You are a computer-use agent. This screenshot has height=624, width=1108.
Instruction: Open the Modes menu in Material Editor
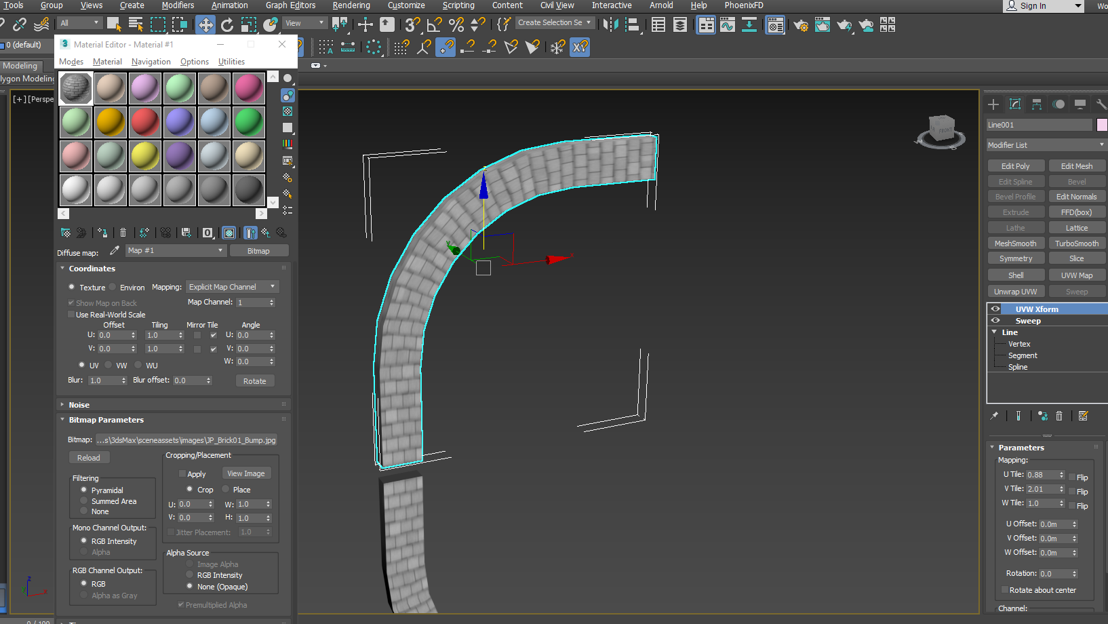(x=71, y=61)
